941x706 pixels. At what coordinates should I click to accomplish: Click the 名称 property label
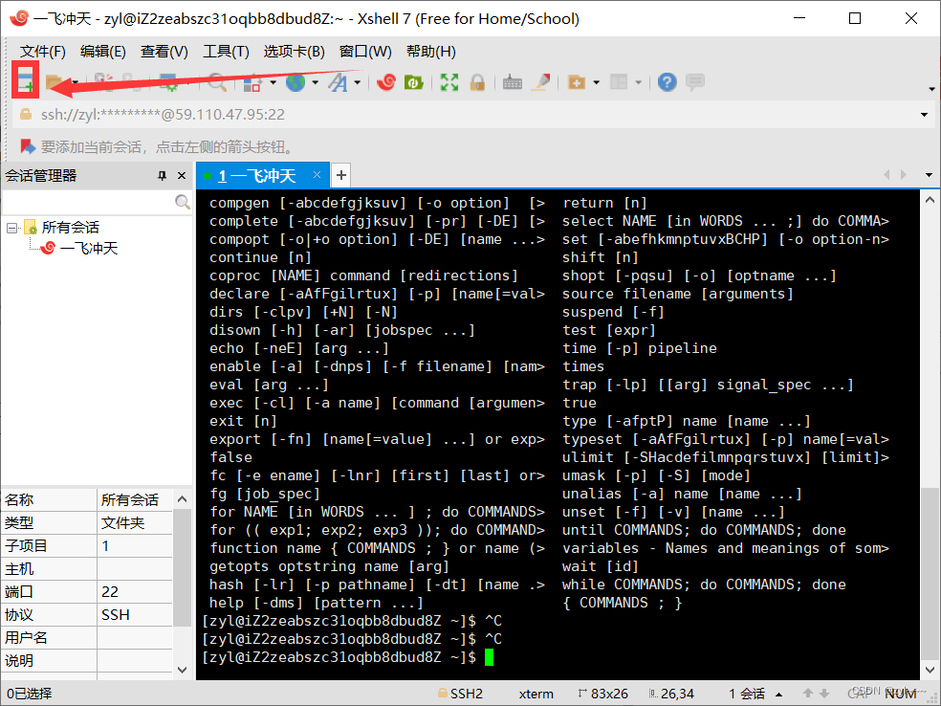(x=19, y=499)
